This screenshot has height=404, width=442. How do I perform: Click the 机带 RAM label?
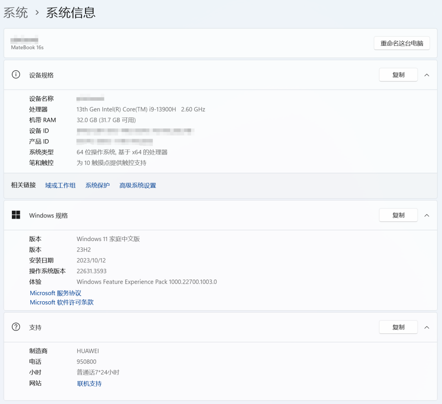coord(43,120)
